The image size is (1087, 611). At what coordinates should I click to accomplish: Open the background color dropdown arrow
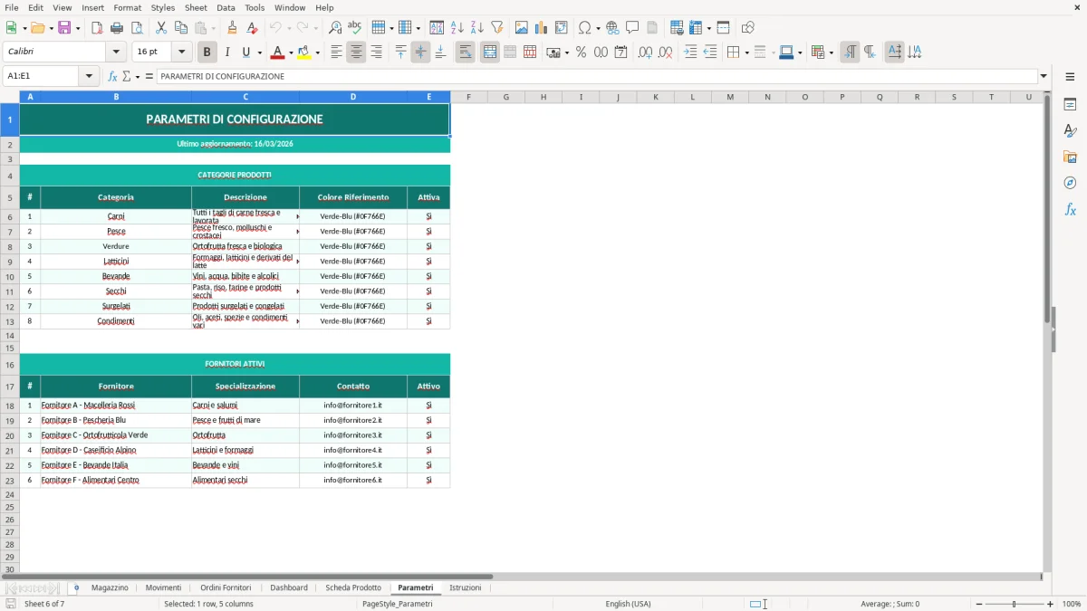coord(317,53)
